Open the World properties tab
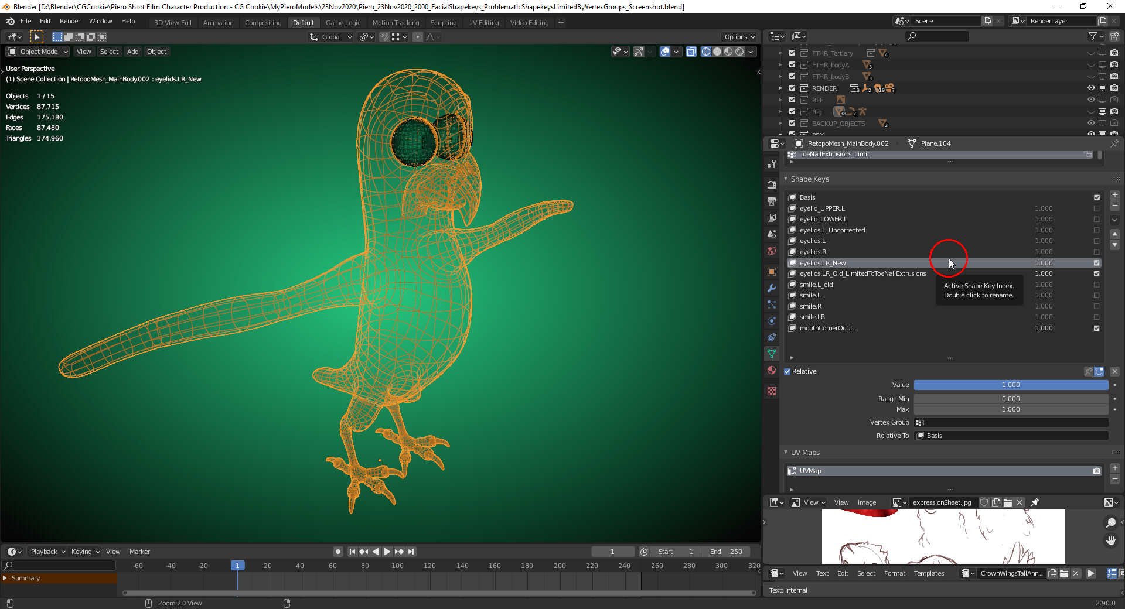 click(772, 251)
